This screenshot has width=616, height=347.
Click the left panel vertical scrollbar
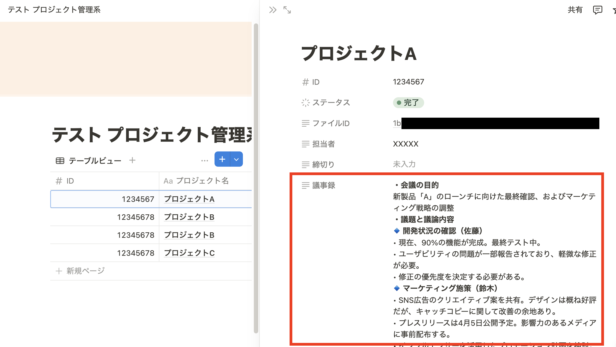coord(256,177)
